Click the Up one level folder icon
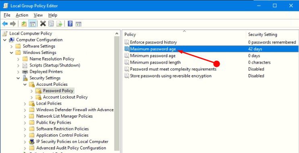299x153 pixels. tap(24, 24)
